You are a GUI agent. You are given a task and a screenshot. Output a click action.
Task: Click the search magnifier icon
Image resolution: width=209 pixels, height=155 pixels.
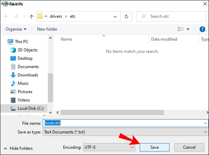(x=143, y=16)
